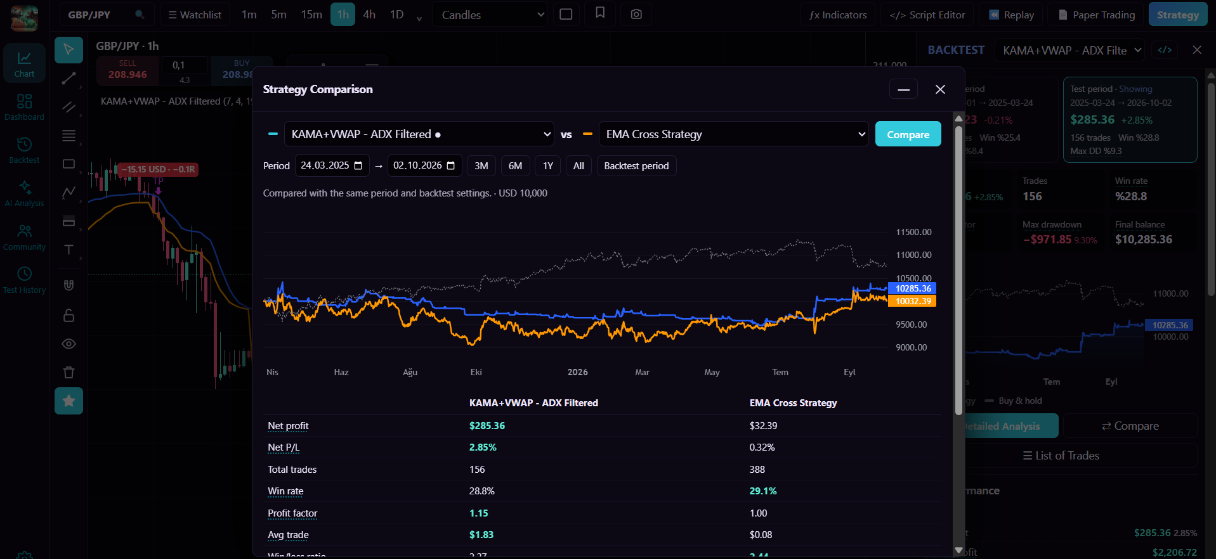1216x559 pixels.
Task: Select the 1h timeframe tab
Action: tap(343, 15)
